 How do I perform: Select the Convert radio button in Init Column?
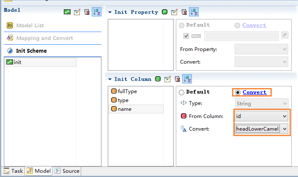[x=238, y=92]
